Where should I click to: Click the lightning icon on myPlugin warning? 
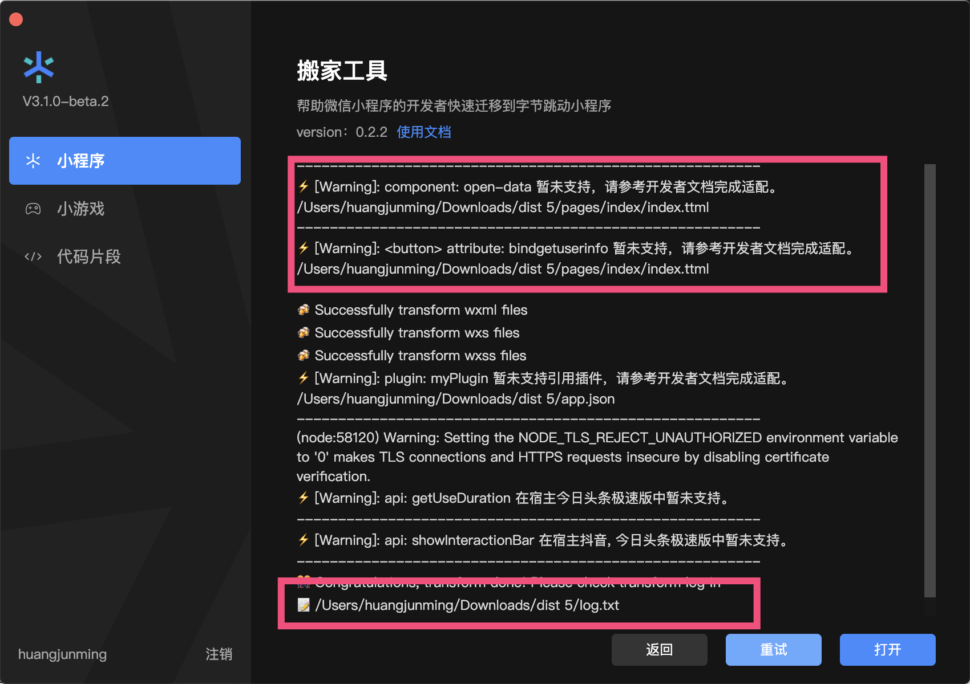tap(304, 378)
